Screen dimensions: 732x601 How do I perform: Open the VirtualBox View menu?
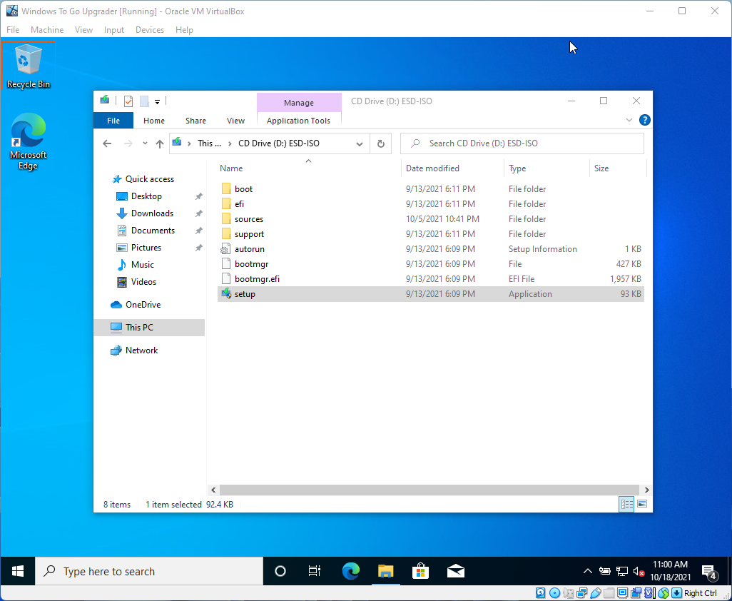pyautogui.click(x=83, y=30)
